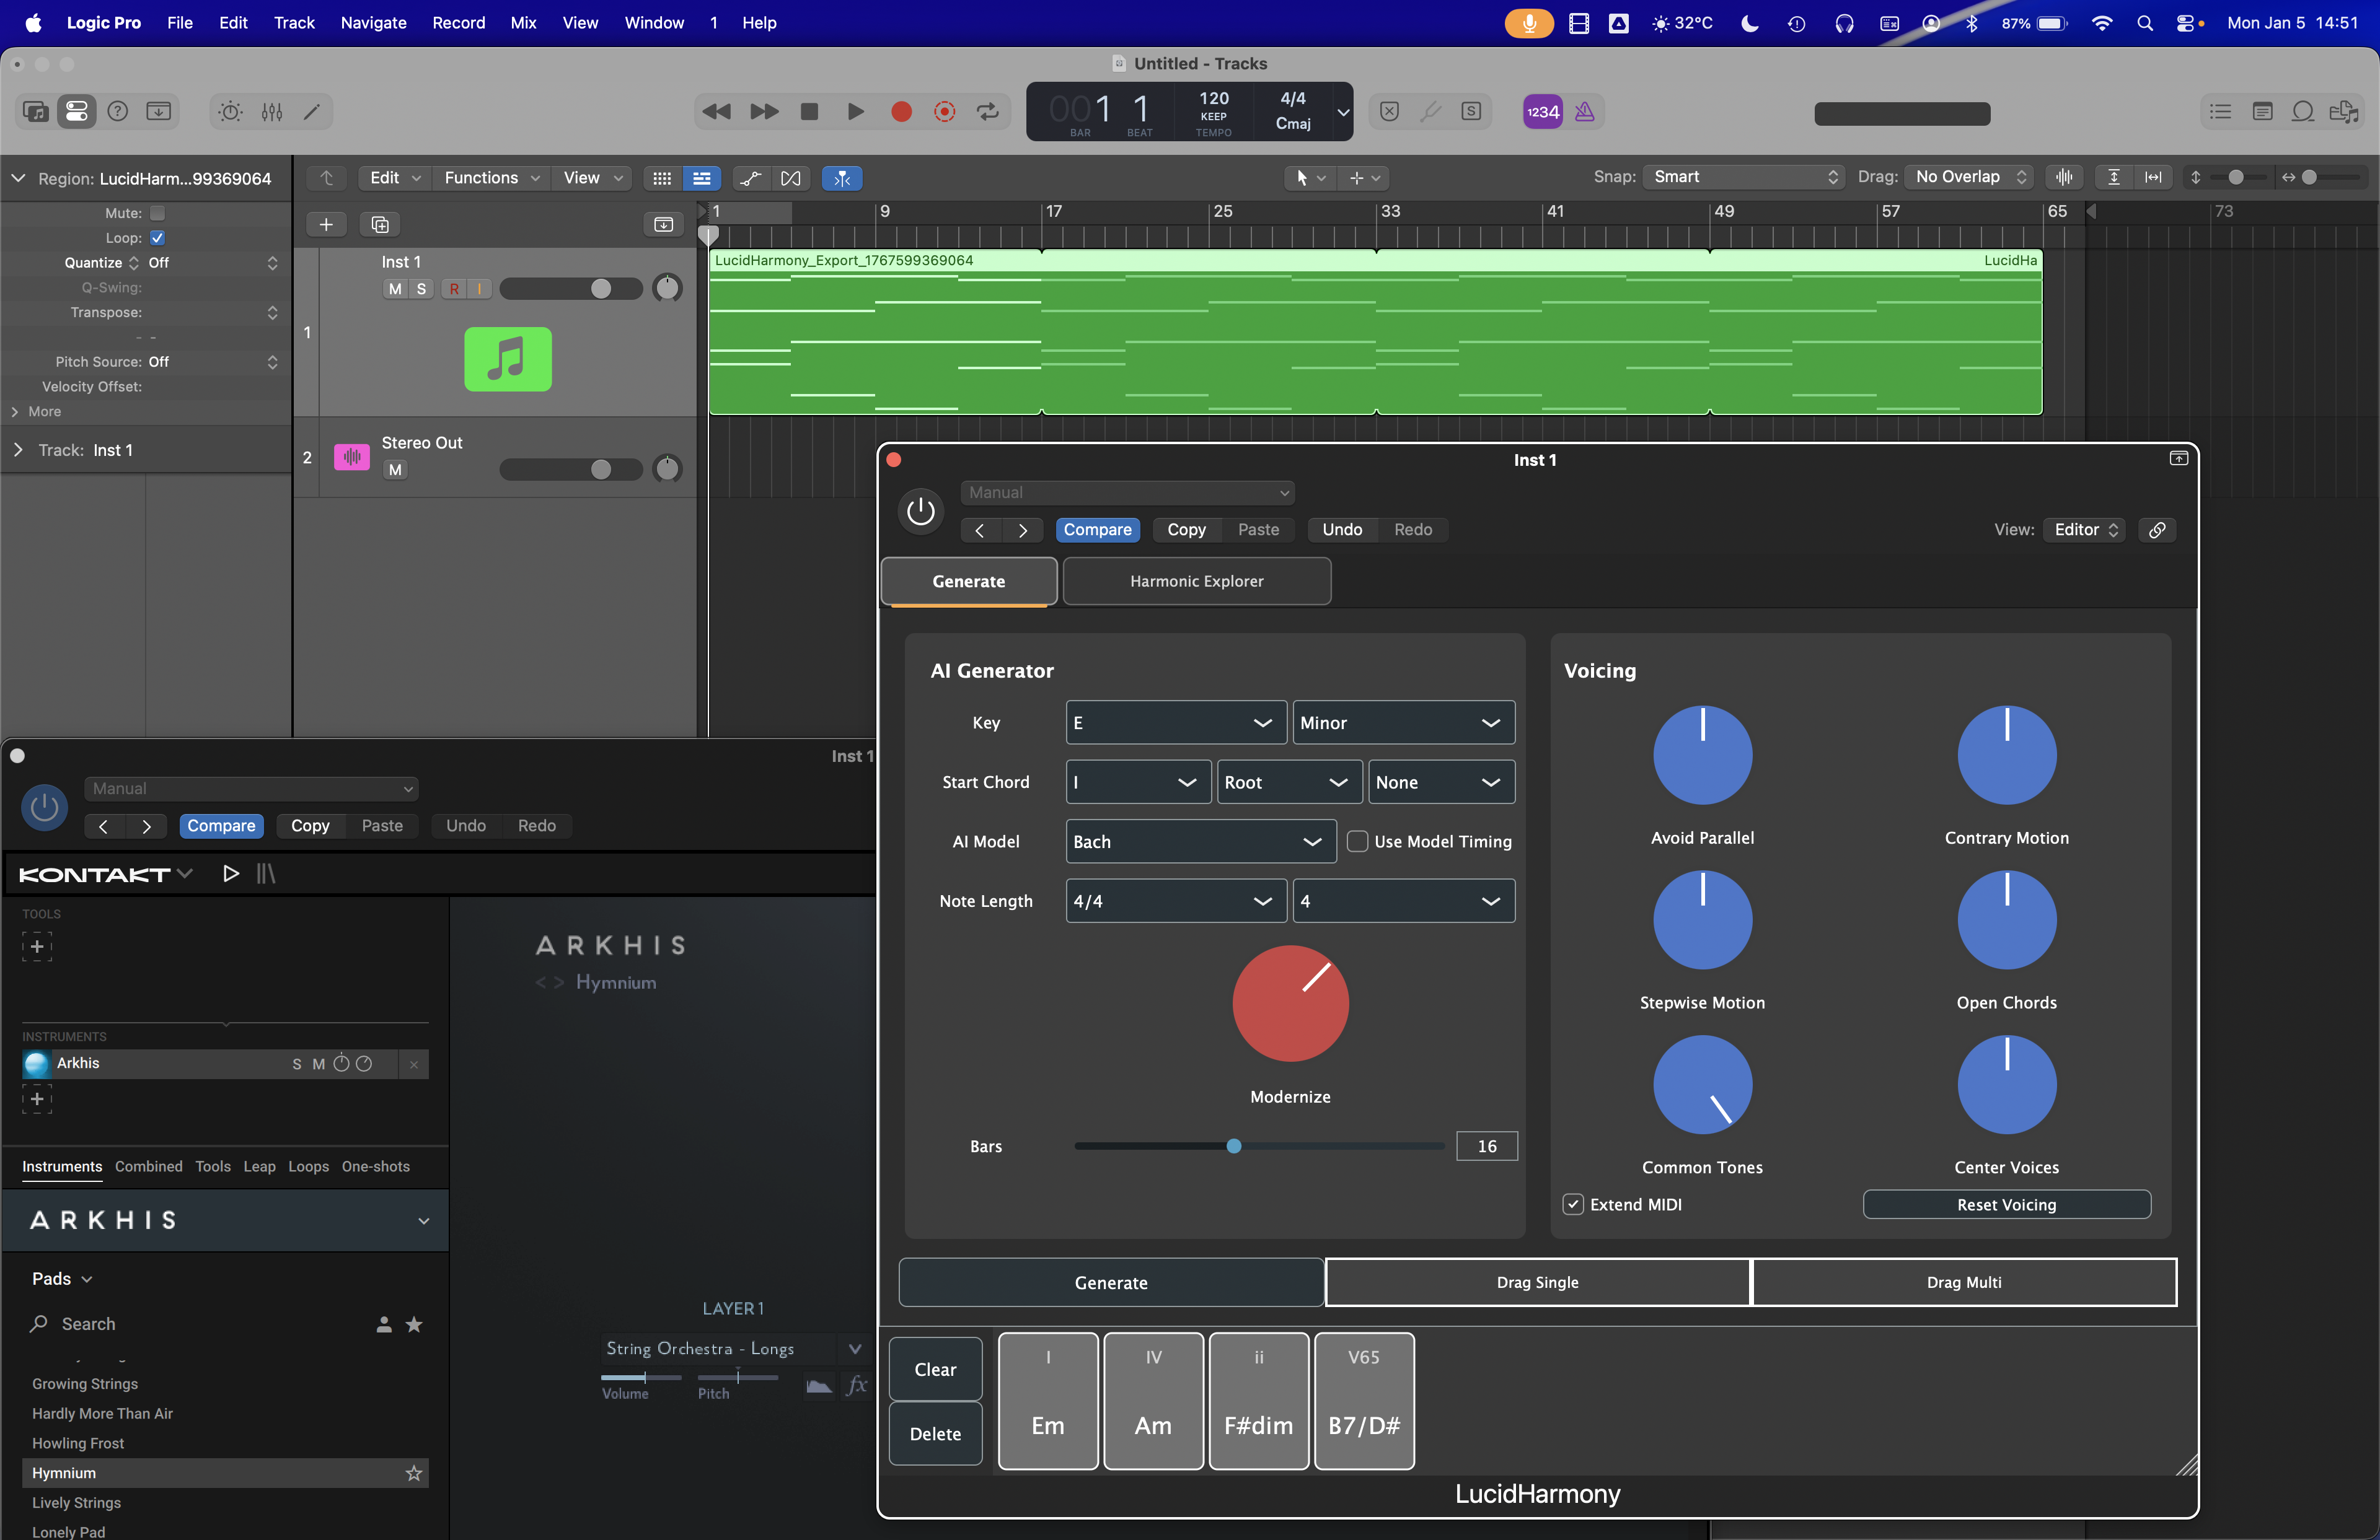This screenshot has width=2380, height=1540.
Task: Expand the Track Inst 1 inspector section
Action: point(18,451)
